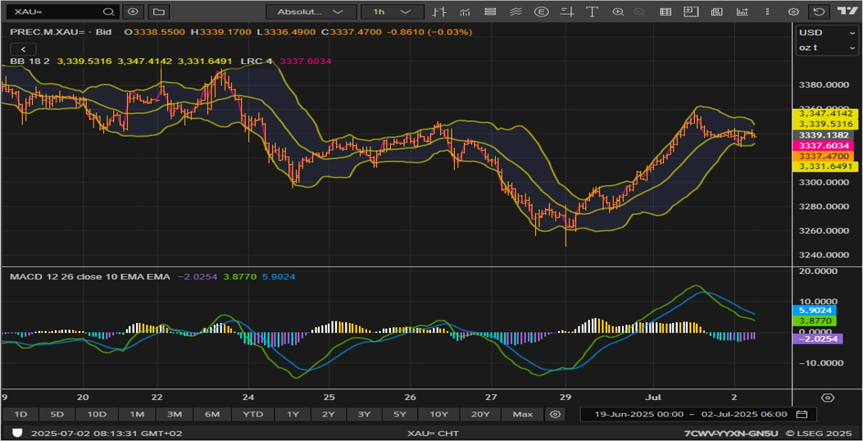Click the zoom in magnifier icon
Image resolution: width=863 pixels, height=441 pixels.
pos(618,11)
